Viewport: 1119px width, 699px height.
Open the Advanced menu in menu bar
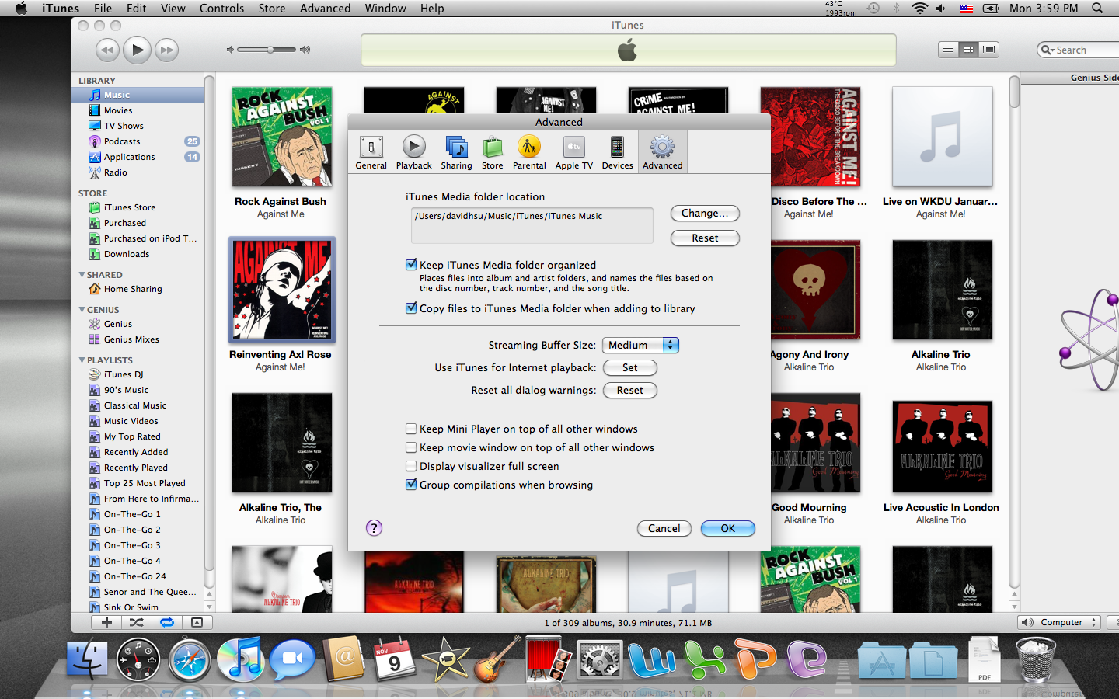click(x=325, y=9)
